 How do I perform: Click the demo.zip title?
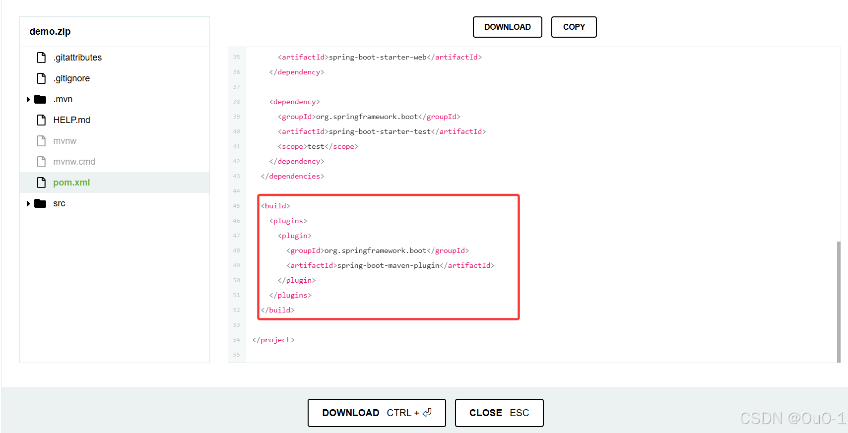pos(50,31)
